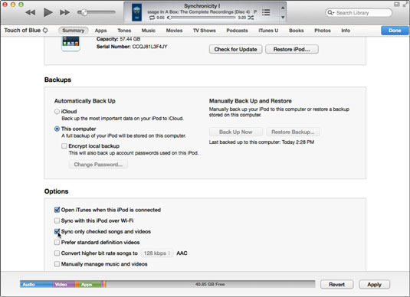Image resolution: width=410 pixels, height=297 pixels.
Task: Click Restore iPod button
Action: tap(292, 49)
